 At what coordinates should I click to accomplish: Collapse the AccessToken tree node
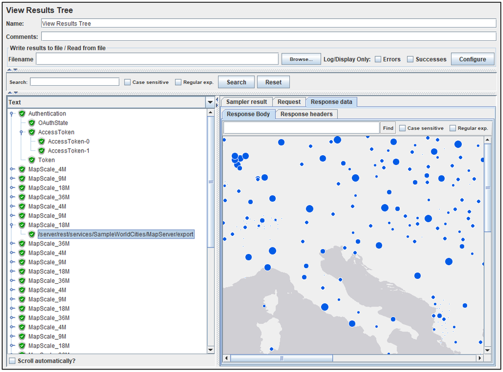21,133
